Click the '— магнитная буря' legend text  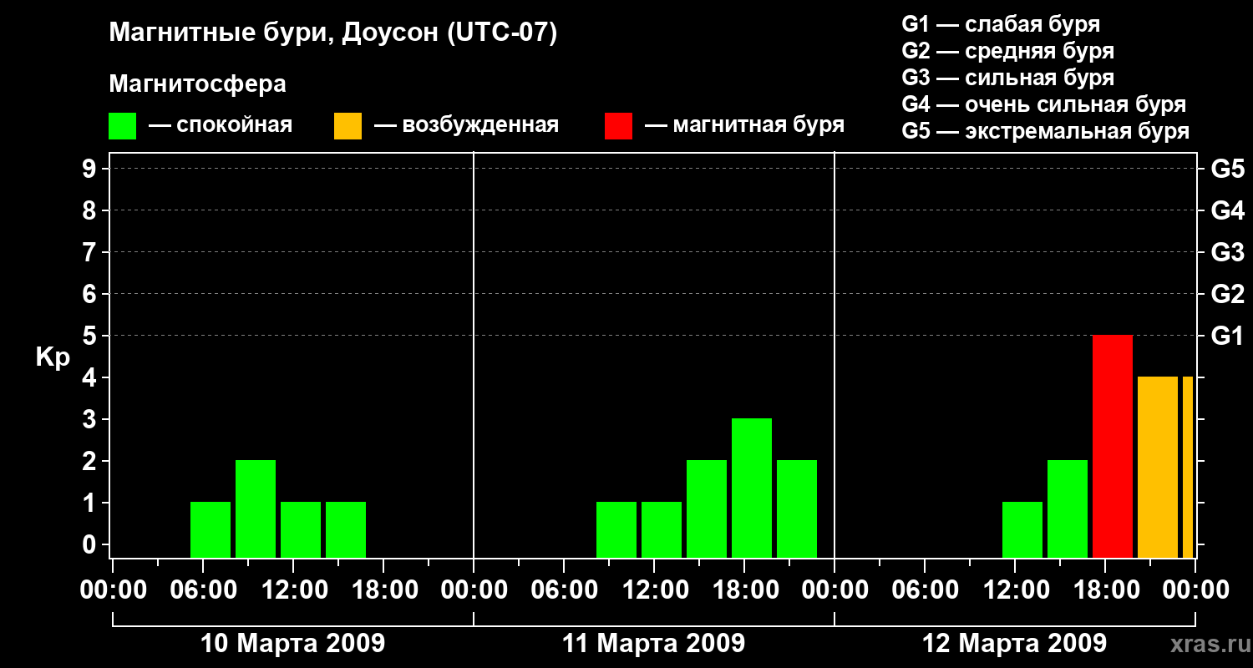click(x=744, y=126)
